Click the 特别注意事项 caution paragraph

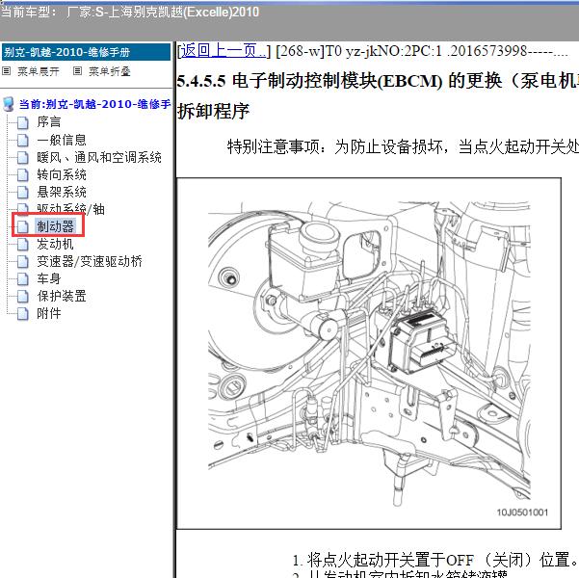point(403,147)
